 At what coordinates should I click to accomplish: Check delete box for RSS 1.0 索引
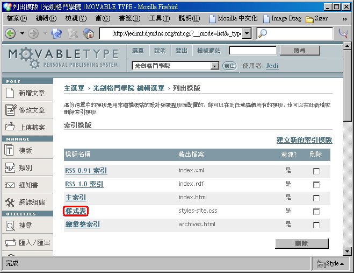(x=316, y=185)
